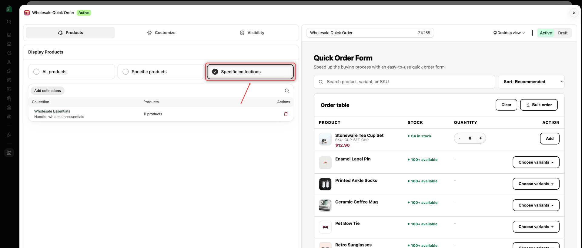Open Discounts using the sidebar percent badge icon
Screen dimensions: 582x248
coord(9,80)
